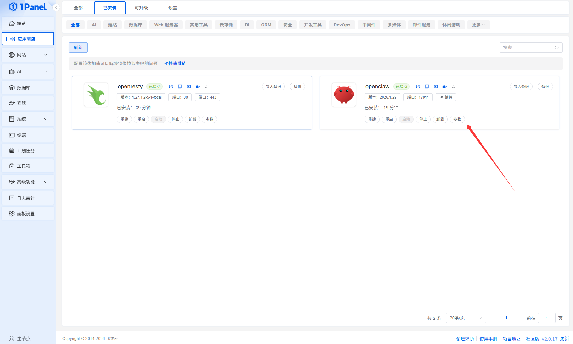Click the 快速跳转 link
Image resolution: width=573 pixels, height=344 pixels.
pos(175,64)
